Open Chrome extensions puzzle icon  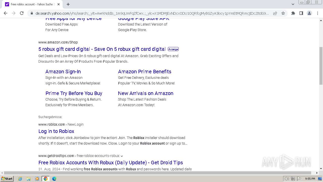(293, 13)
